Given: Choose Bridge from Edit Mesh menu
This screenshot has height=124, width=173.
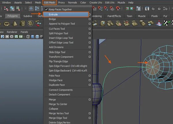Looking at the screenshot, I should pos(52,19).
